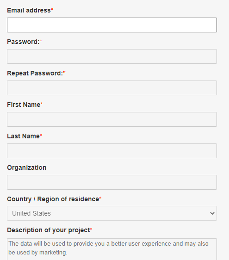This screenshot has height=260, width=229.
Task: Open the Country / Region dropdown showing United States
Action: coord(112,213)
